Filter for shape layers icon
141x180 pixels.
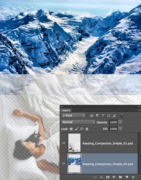point(109,115)
